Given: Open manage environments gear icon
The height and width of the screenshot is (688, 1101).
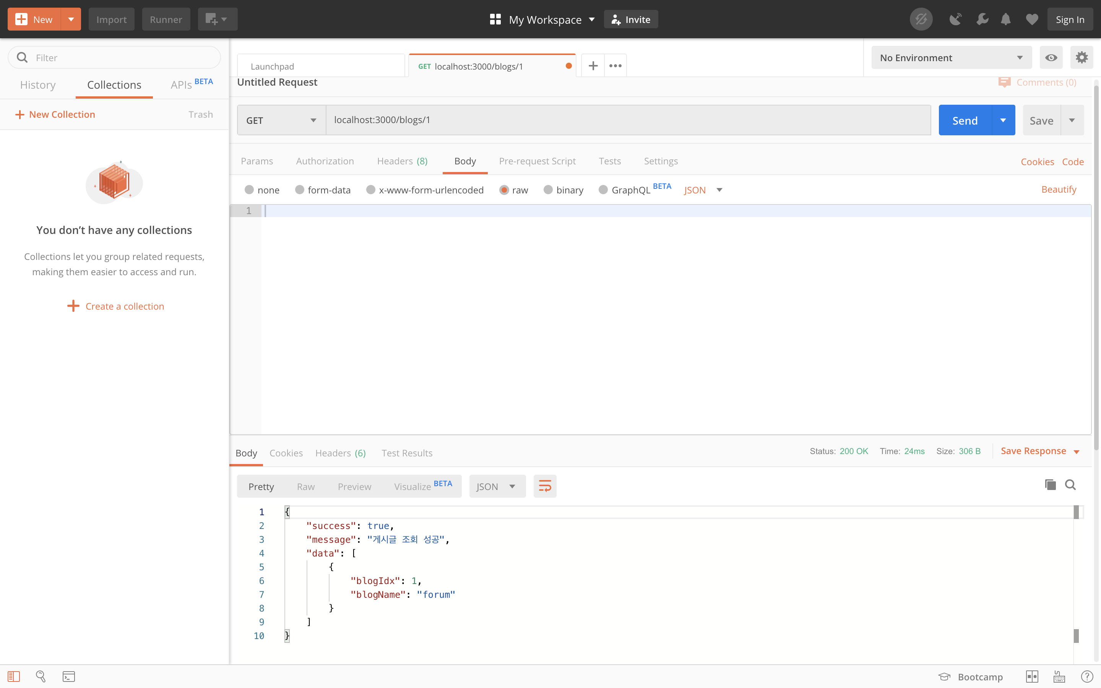Looking at the screenshot, I should pyautogui.click(x=1082, y=58).
